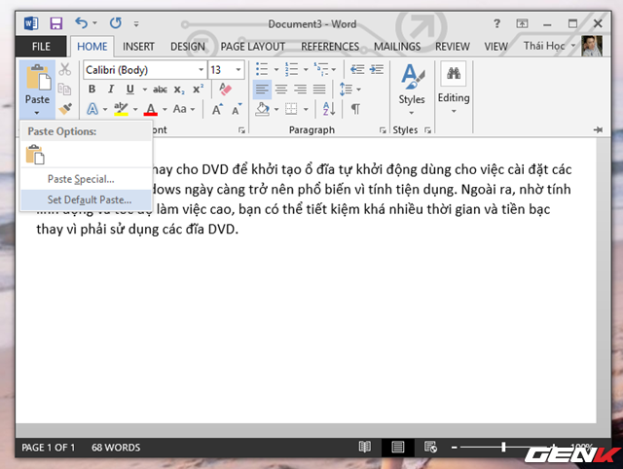Align text to the right
Image resolution: width=623 pixels, height=469 pixels.
point(301,89)
